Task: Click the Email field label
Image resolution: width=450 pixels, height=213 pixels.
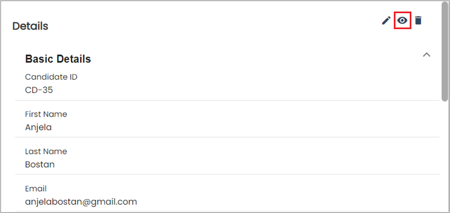Action: coord(36,189)
